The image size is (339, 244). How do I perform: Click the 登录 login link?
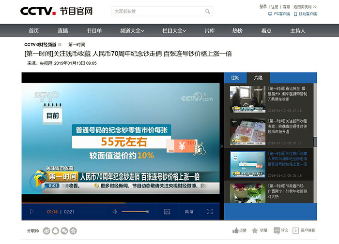263,7
